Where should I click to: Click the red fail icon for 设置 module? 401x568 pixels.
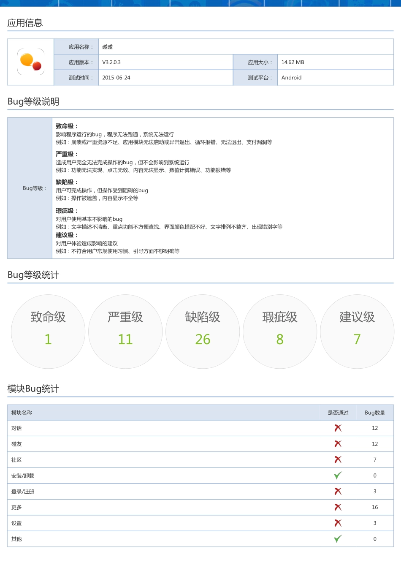pyautogui.click(x=337, y=523)
